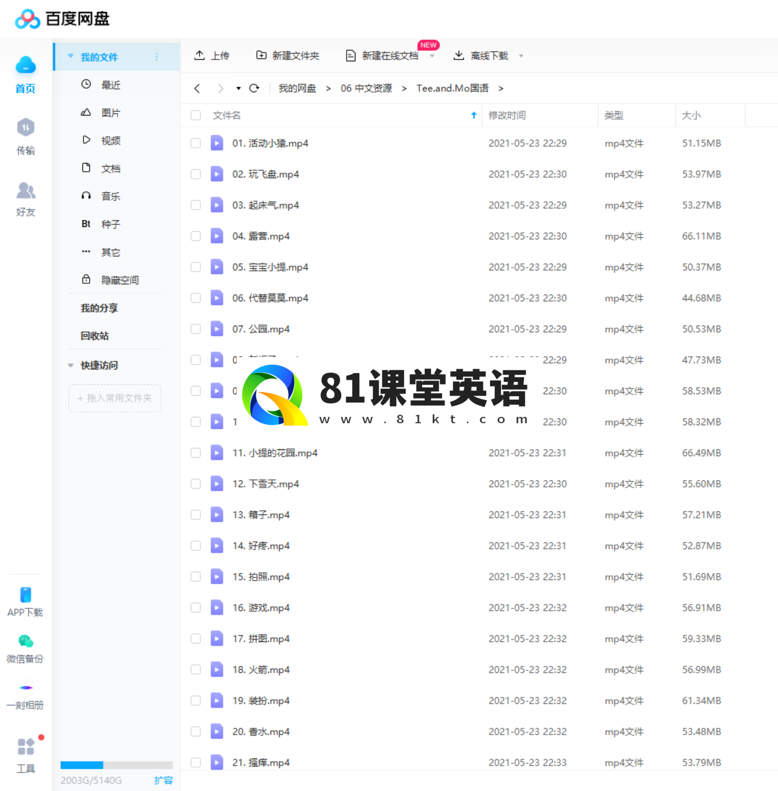Expand the trailing breadcrumb chevron after Tee.and.Mo国语
Viewport: 778px width, 791px height.
[500, 89]
